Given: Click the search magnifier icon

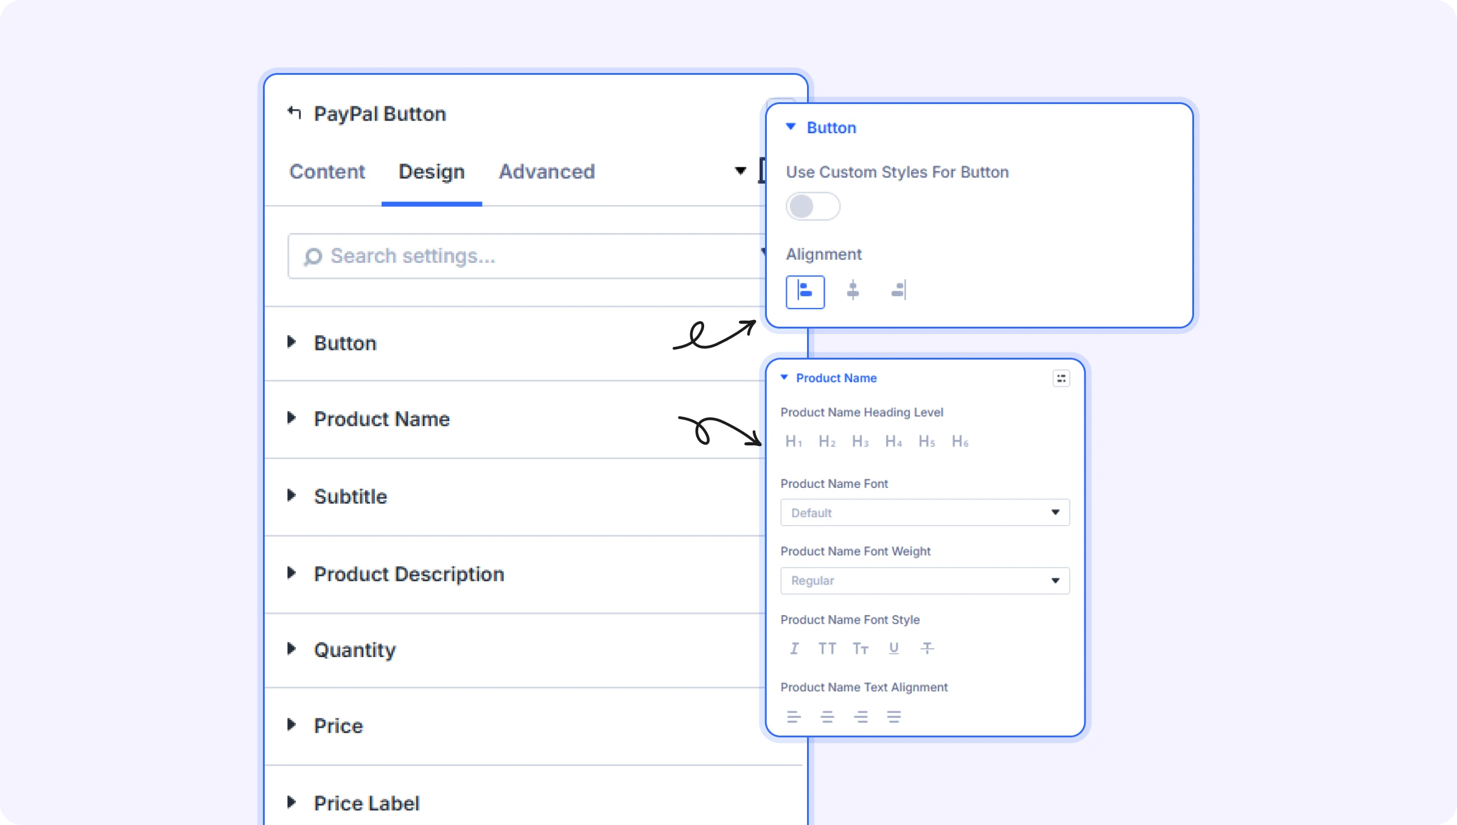Looking at the screenshot, I should tap(313, 257).
